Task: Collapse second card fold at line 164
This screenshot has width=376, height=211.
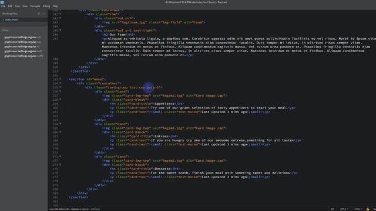Action: point(60,124)
